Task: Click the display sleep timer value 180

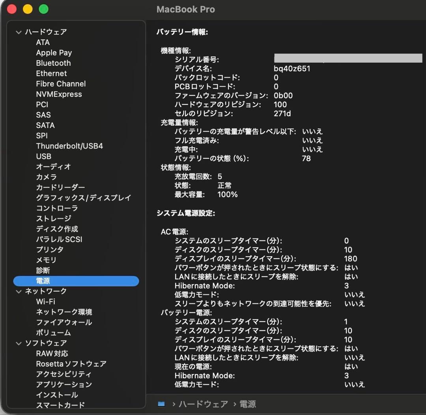Action: [351, 259]
